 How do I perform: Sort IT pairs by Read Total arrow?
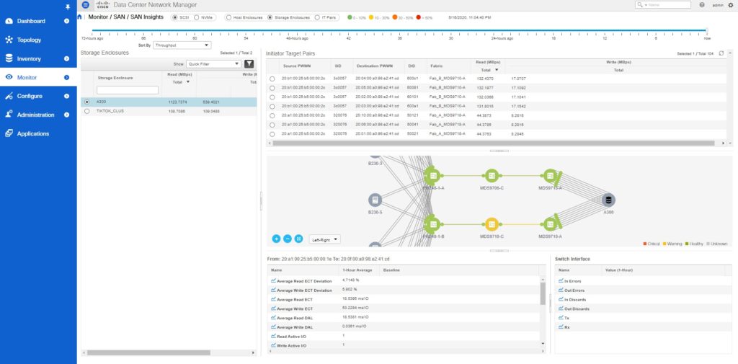point(496,70)
